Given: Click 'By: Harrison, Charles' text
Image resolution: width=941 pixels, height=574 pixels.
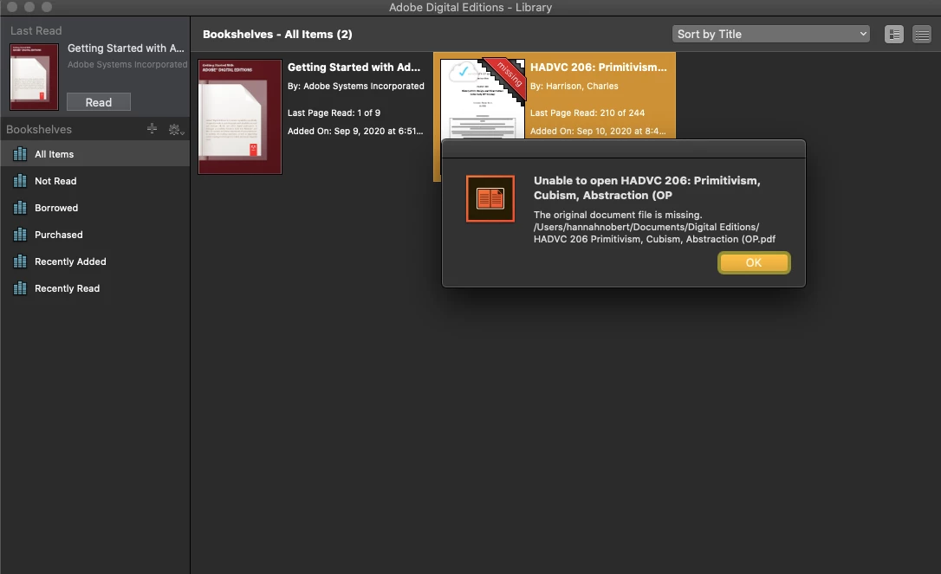Looking at the screenshot, I should 574,86.
